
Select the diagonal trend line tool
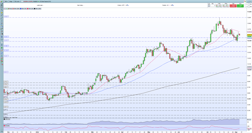click(x=2, y=18)
